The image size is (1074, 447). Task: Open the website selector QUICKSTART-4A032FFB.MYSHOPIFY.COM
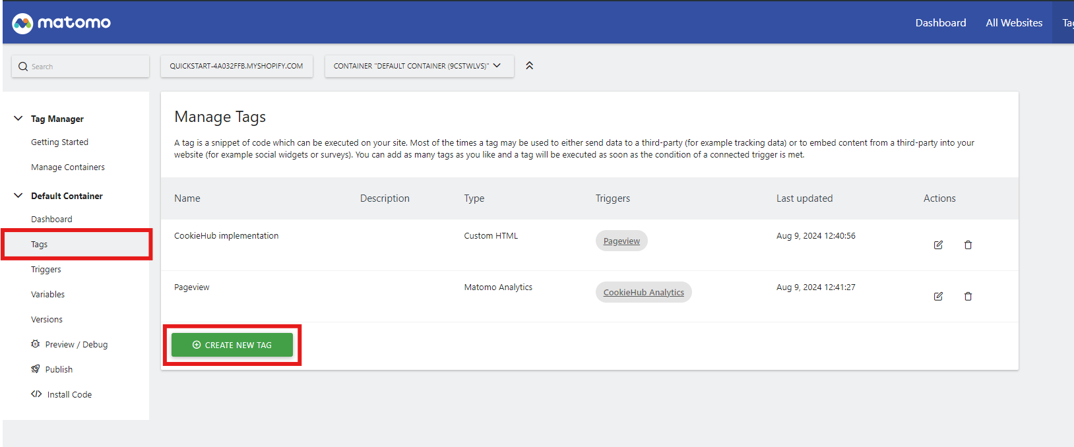tap(236, 66)
